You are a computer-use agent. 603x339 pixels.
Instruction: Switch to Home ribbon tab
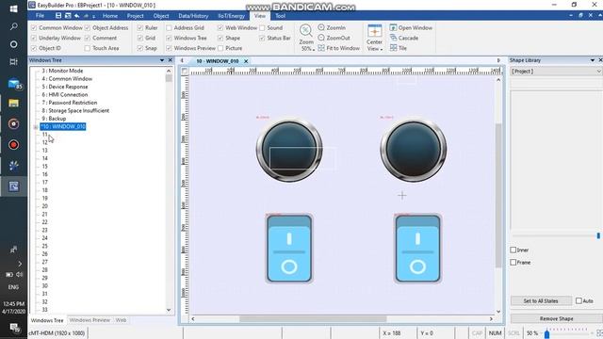110,16
